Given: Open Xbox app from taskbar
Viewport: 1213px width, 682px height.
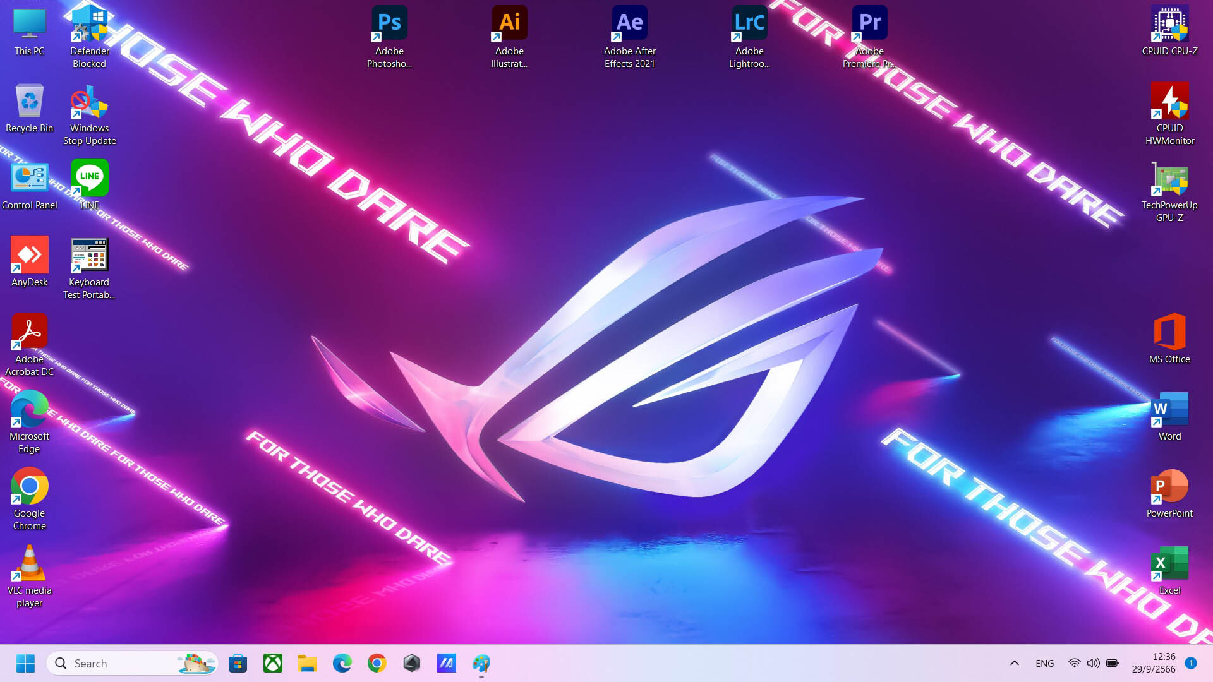Looking at the screenshot, I should 272,663.
